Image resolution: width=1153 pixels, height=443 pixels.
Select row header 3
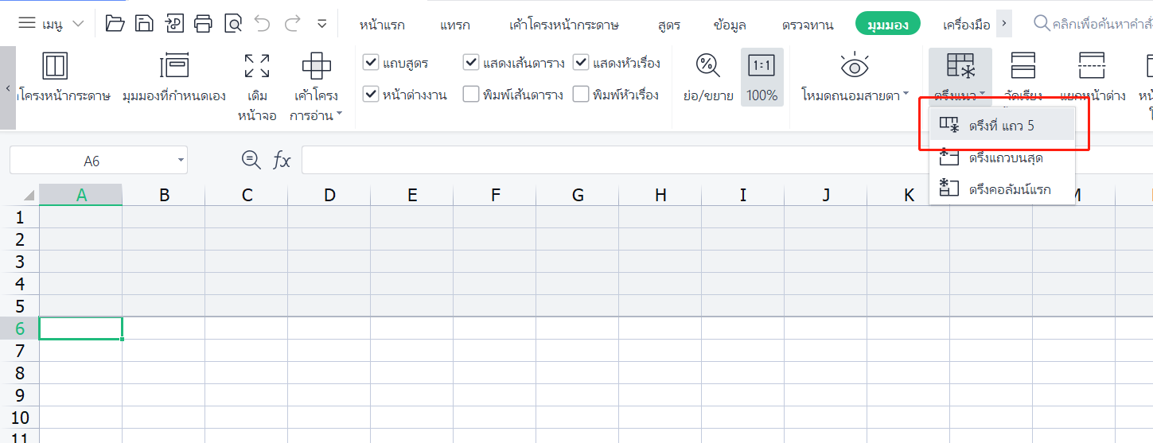point(19,262)
